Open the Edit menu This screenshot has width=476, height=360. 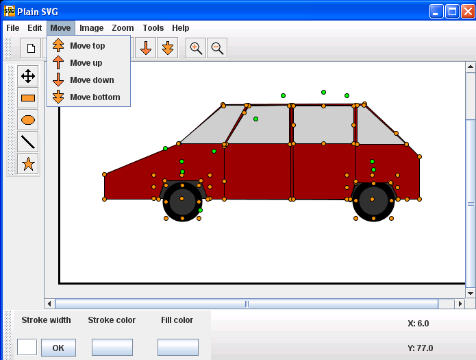coord(35,28)
